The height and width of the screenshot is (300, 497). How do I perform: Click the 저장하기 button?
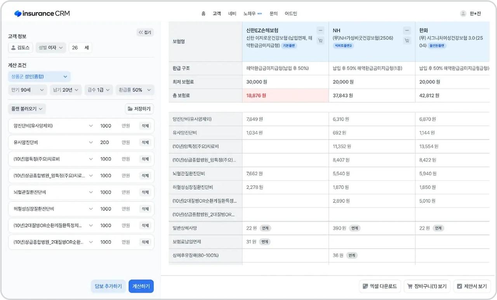pyautogui.click(x=139, y=109)
